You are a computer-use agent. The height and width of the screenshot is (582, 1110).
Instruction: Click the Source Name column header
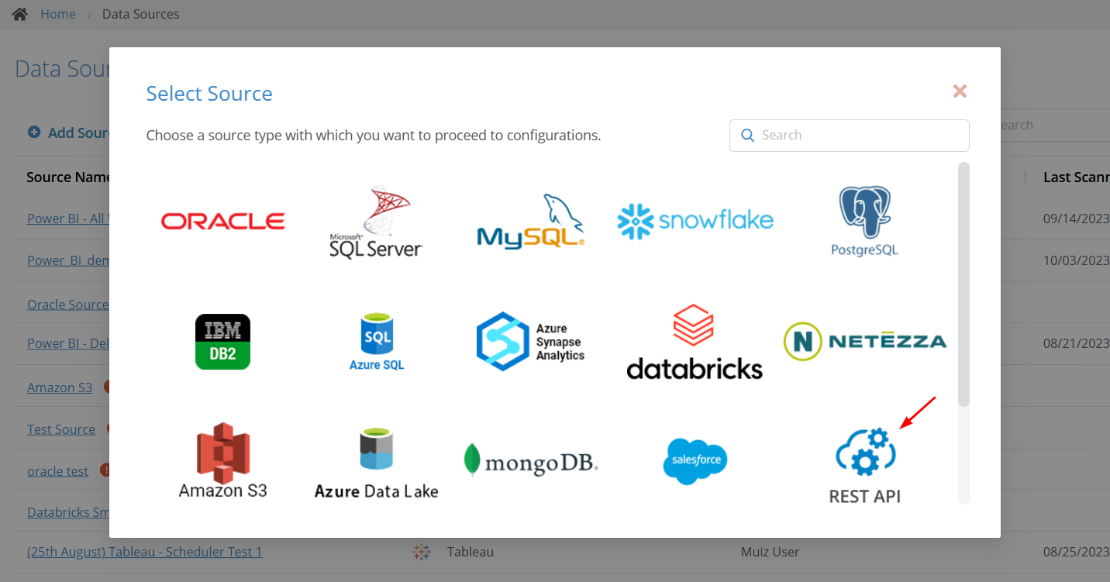pyautogui.click(x=68, y=177)
